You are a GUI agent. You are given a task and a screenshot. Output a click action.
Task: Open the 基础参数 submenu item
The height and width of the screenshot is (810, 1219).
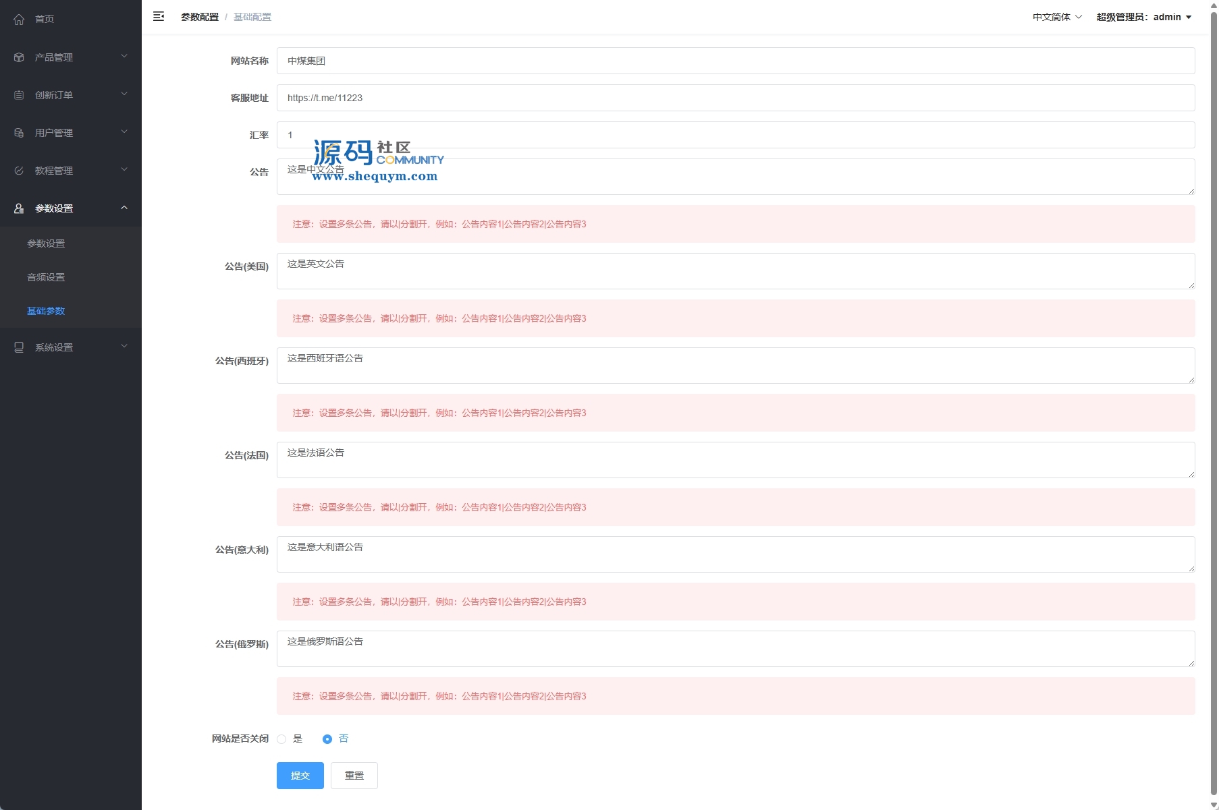tap(46, 311)
